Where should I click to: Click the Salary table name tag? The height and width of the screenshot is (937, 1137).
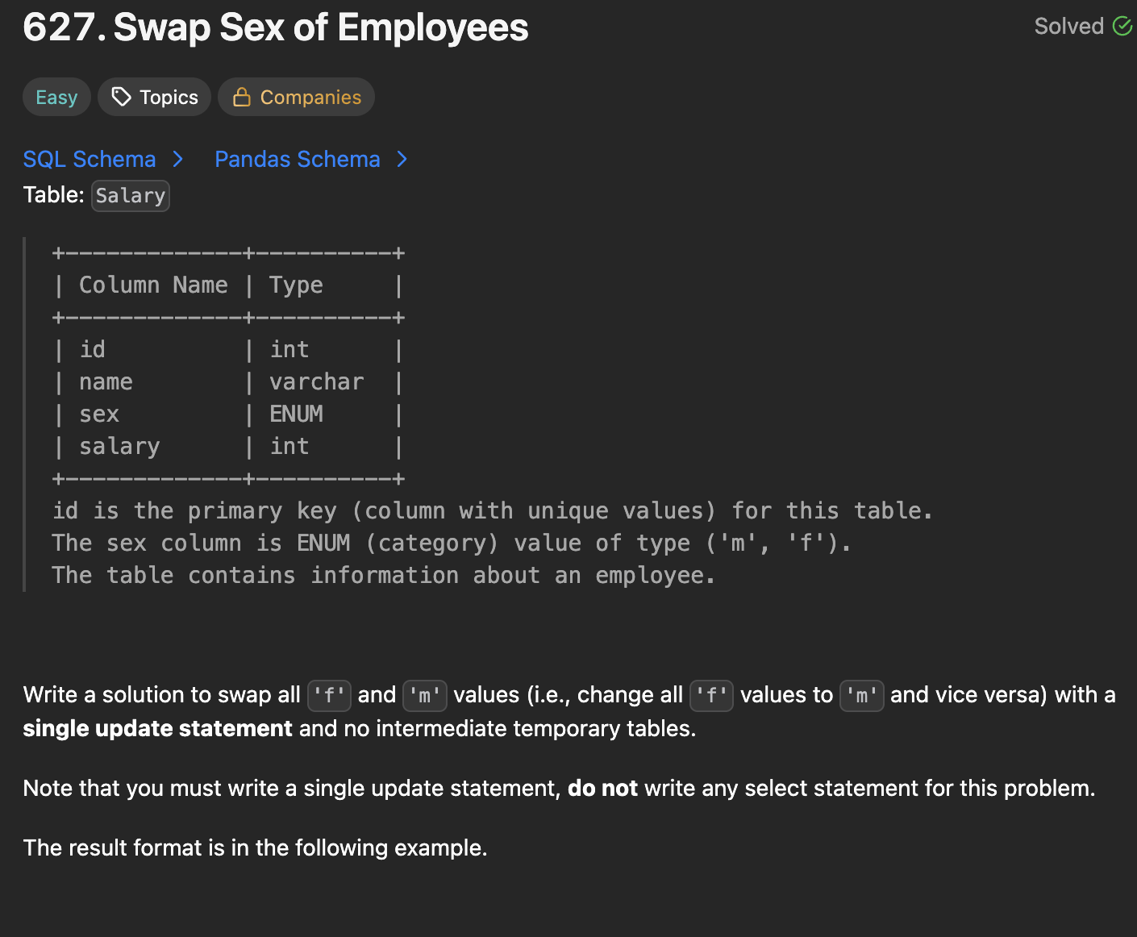click(x=130, y=195)
